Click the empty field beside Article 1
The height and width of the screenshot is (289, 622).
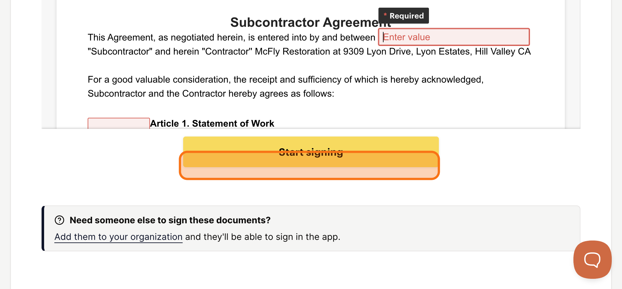(119, 123)
